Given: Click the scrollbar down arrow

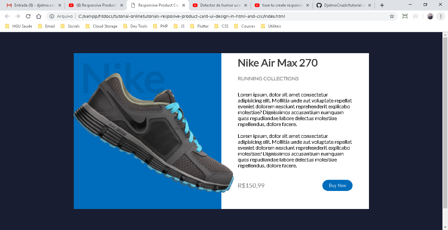Looking at the screenshot, I should pos(445,227).
